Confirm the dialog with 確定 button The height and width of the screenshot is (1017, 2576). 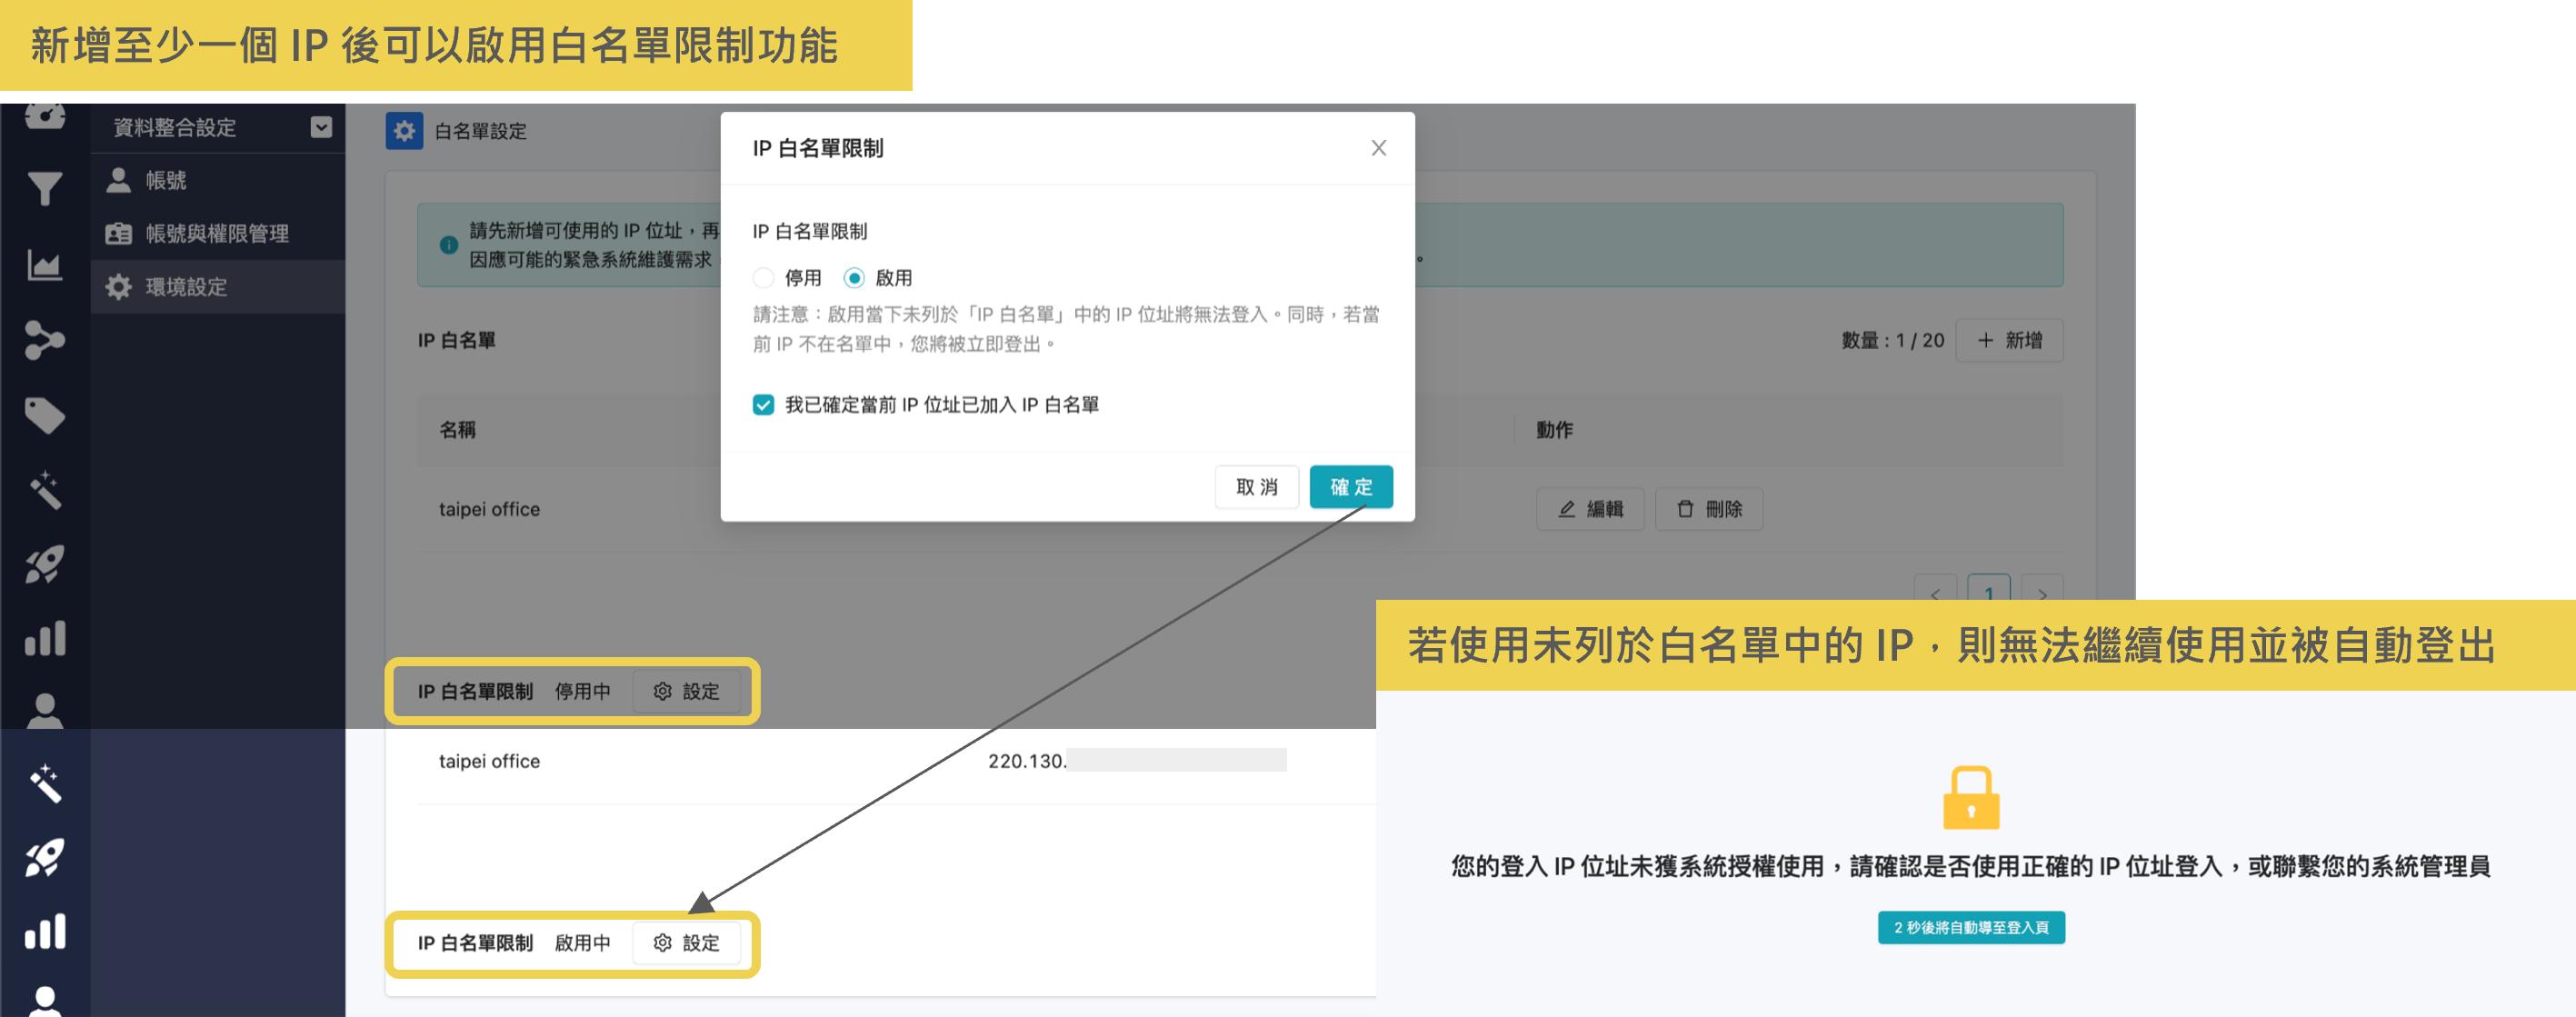tap(1350, 487)
